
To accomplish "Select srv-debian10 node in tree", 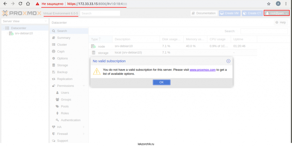I will pos(24,33).
